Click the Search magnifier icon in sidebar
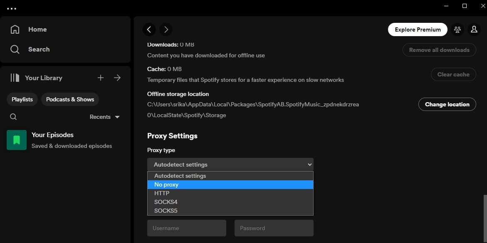Image resolution: width=487 pixels, height=243 pixels. (15, 49)
